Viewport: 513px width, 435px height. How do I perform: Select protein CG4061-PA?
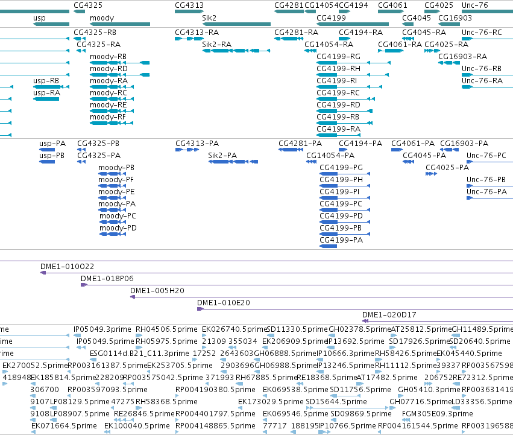(x=413, y=144)
